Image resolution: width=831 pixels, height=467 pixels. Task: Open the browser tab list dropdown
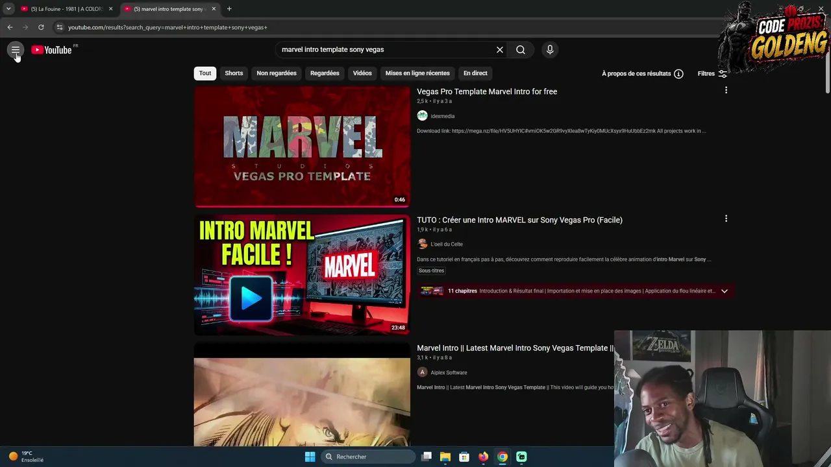pyautogui.click(x=8, y=9)
